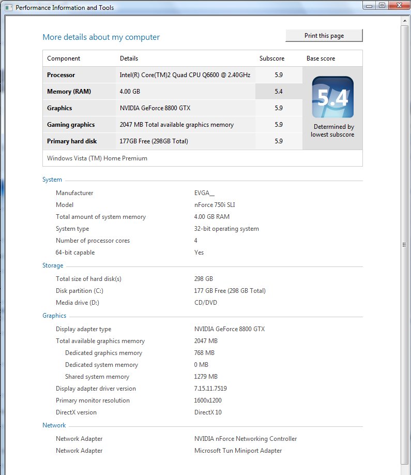Click the Print this page button
This screenshot has height=475, width=411.
point(324,36)
